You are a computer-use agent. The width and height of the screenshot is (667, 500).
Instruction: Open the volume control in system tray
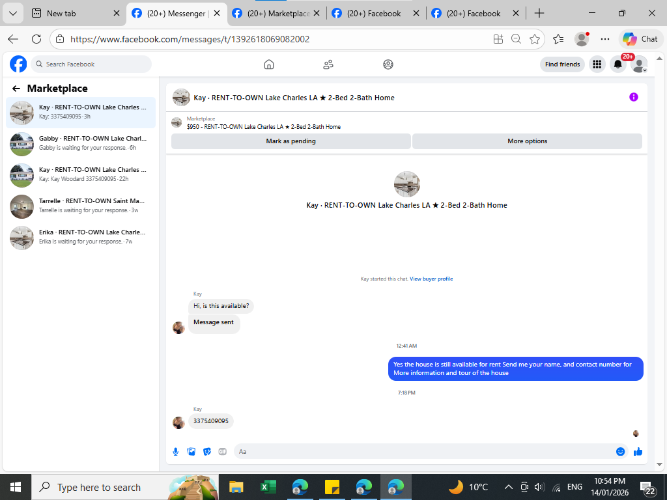click(x=539, y=487)
